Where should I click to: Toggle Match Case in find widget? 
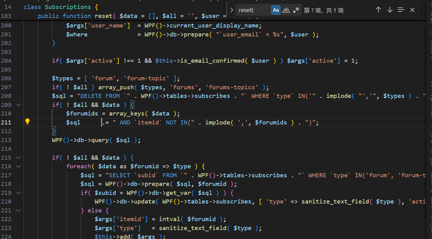click(x=276, y=10)
